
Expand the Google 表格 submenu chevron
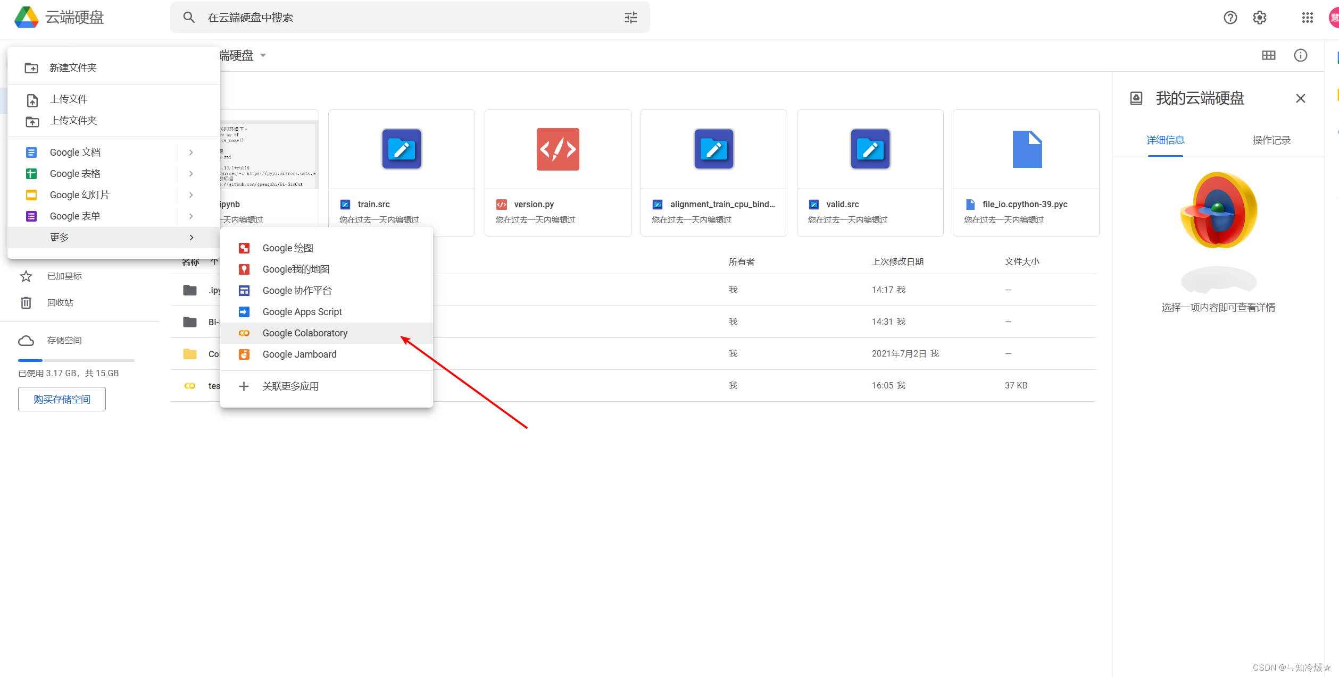coord(191,174)
